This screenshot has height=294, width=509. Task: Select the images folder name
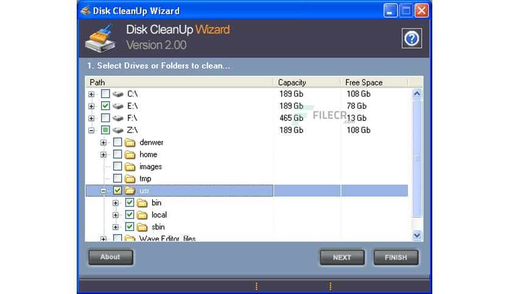(x=150, y=167)
